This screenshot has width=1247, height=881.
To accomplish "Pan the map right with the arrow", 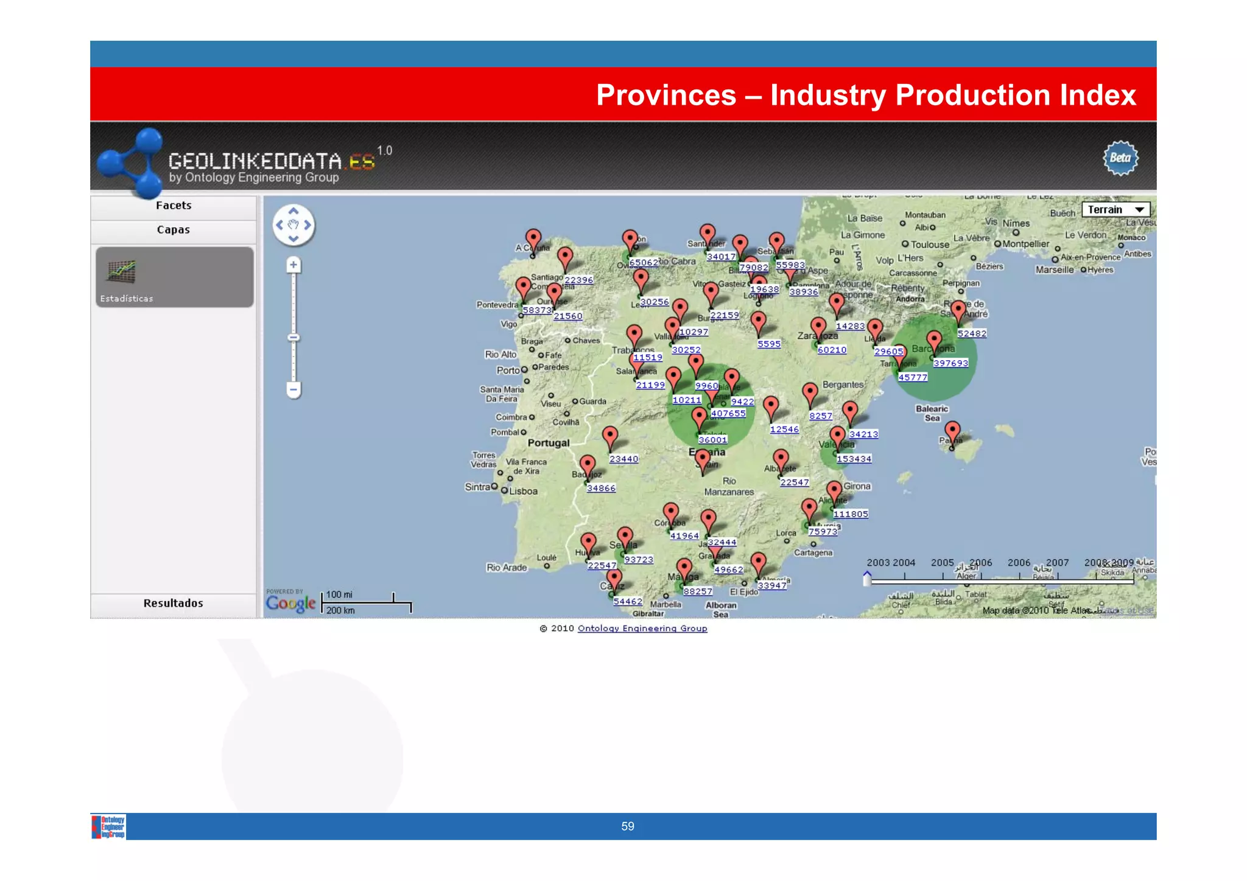I will [307, 225].
